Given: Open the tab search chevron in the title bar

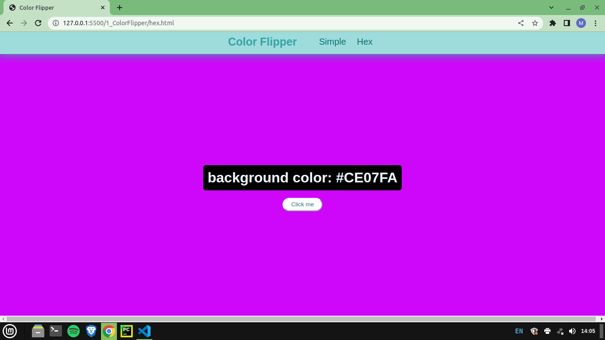Looking at the screenshot, I should [551, 8].
